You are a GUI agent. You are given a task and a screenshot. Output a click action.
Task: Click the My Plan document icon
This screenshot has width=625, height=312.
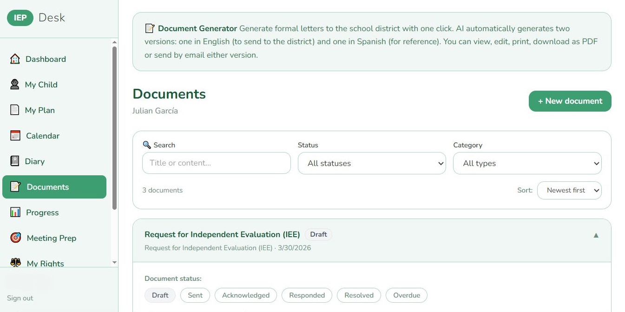pos(15,110)
